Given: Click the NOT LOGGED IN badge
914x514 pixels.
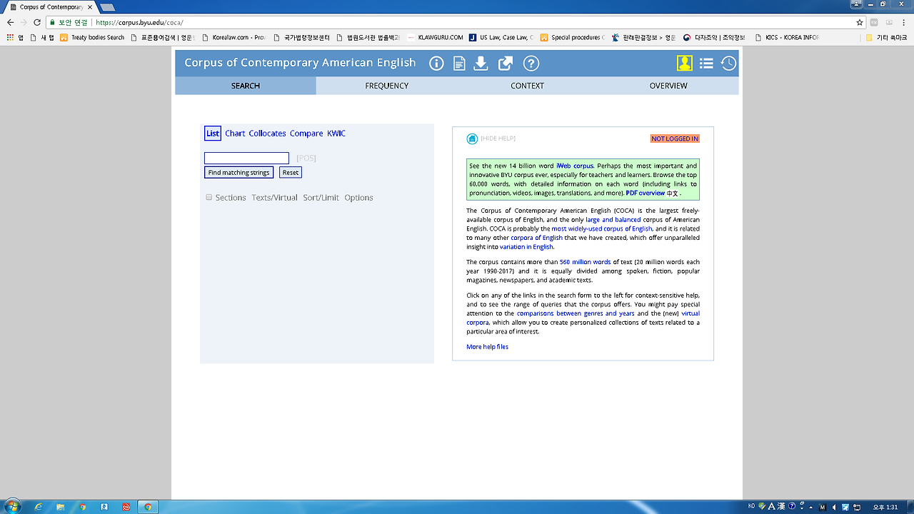Looking at the screenshot, I should click(675, 138).
